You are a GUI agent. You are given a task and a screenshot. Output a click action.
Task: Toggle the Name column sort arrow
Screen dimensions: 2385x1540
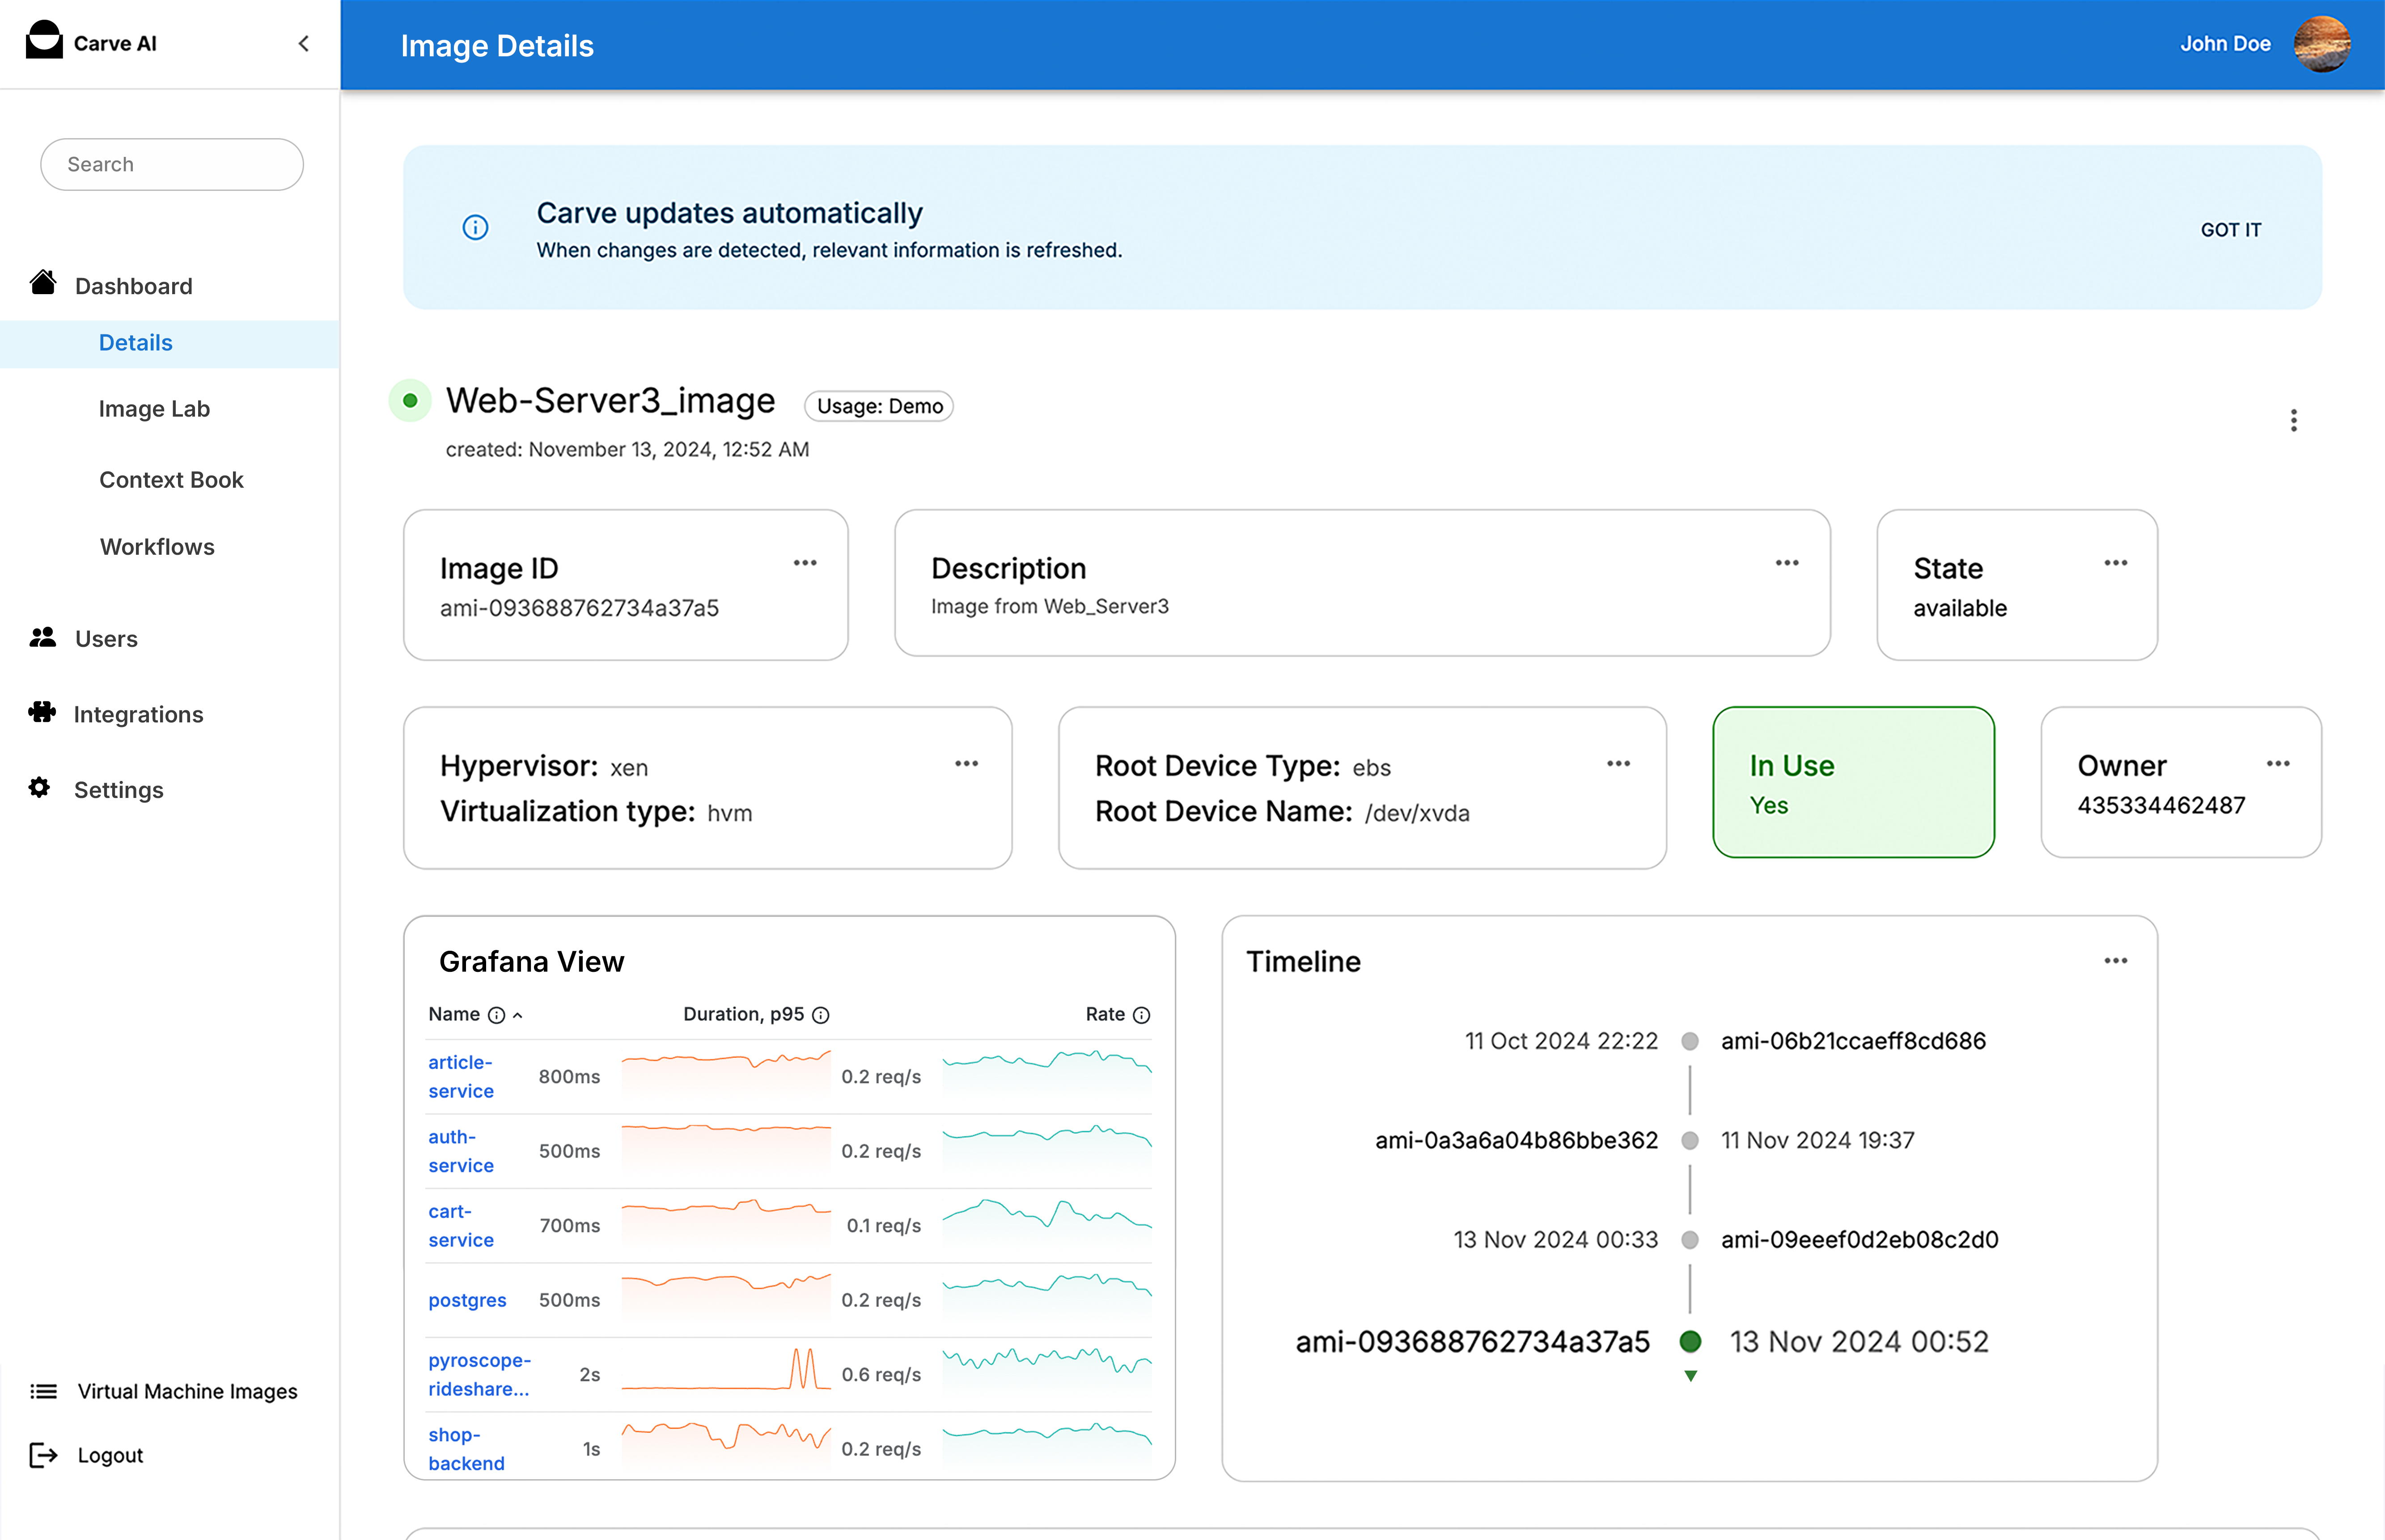(x=518, y=1015)
